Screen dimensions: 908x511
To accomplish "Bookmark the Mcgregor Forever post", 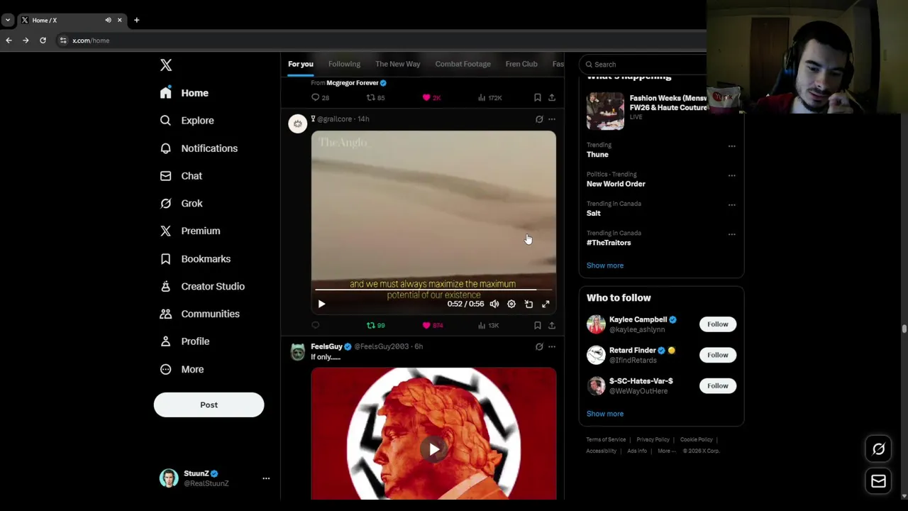I will (538, 98).
